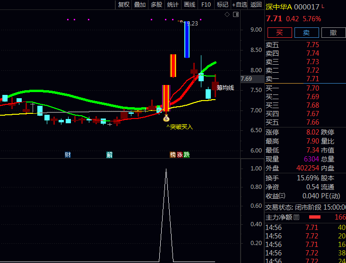The width and height of the screenshot is (346, 263).
Task: Click the 9.23 high price label
Action: 192,24
